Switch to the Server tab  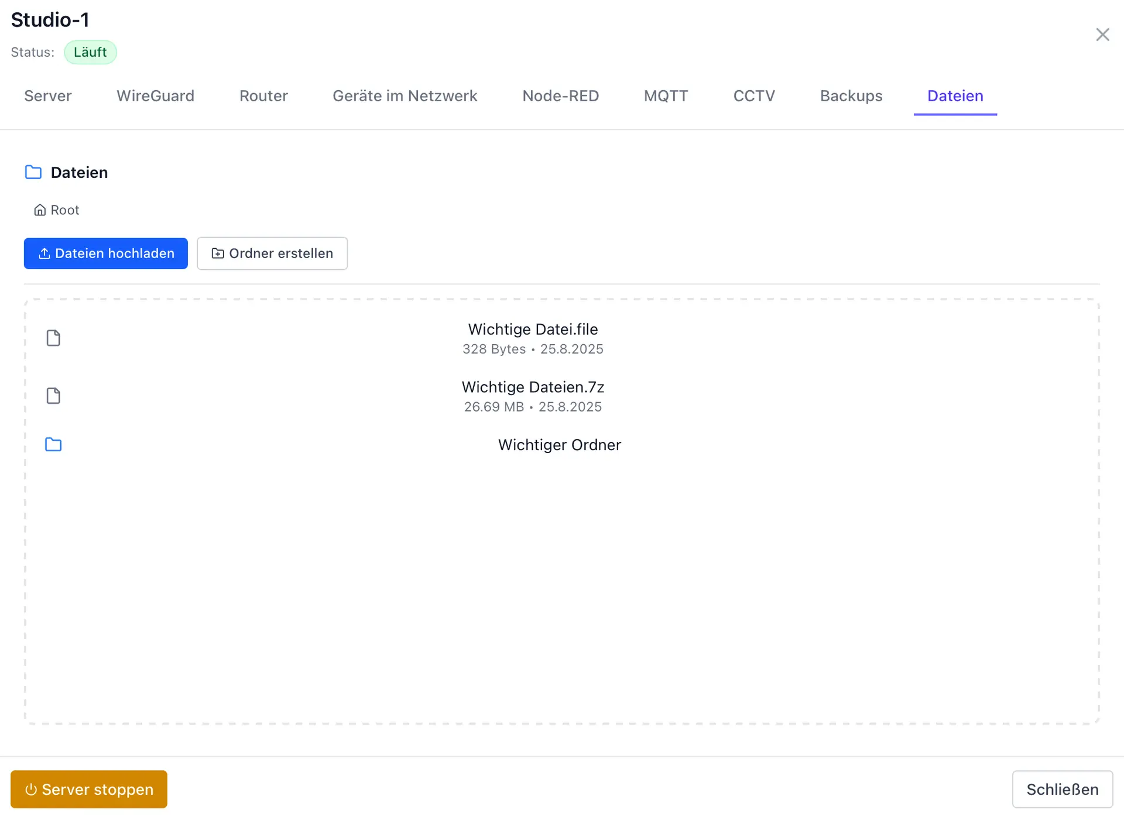48,96
